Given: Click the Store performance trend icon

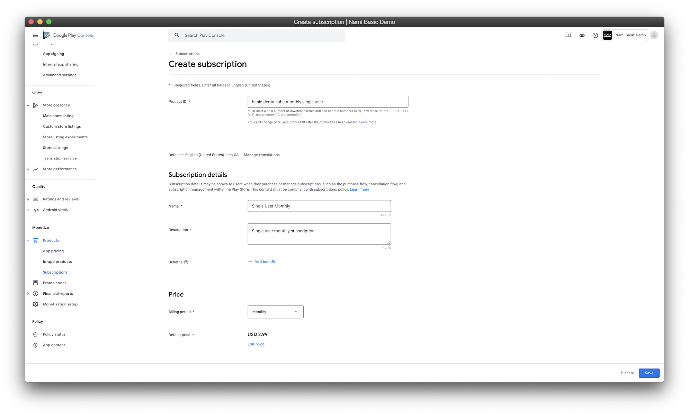Looking at the screenshot, I should pyautogui.click(x=35, y=169).
